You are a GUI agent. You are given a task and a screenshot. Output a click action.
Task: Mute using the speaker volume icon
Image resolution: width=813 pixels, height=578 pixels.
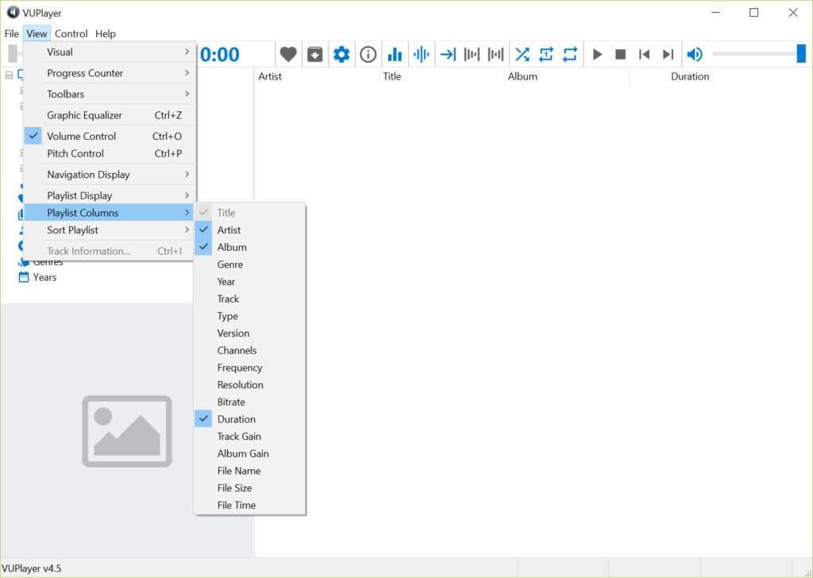(695, 54)
